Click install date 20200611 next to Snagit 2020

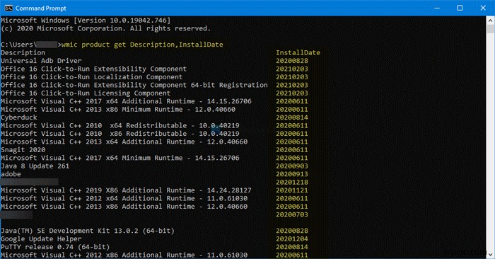292,150
